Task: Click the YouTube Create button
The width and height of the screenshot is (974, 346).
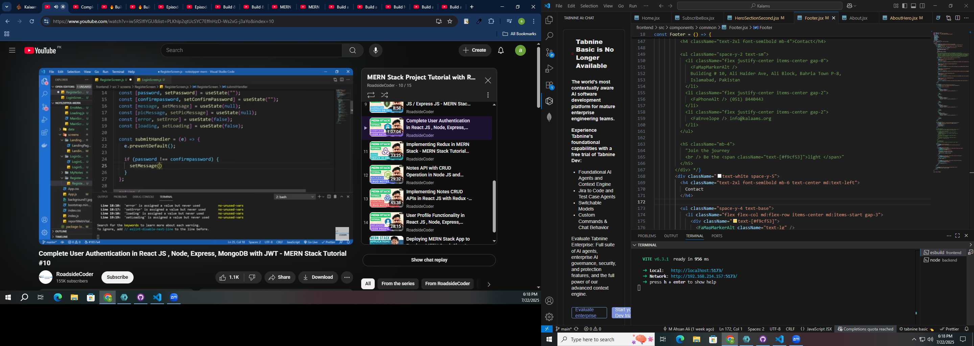Action: coord(474,50)
